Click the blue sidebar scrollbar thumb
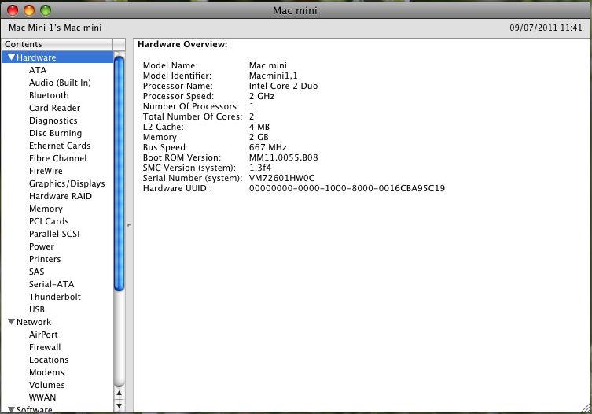Screen dimensions: 592x414 pos(119,174)
